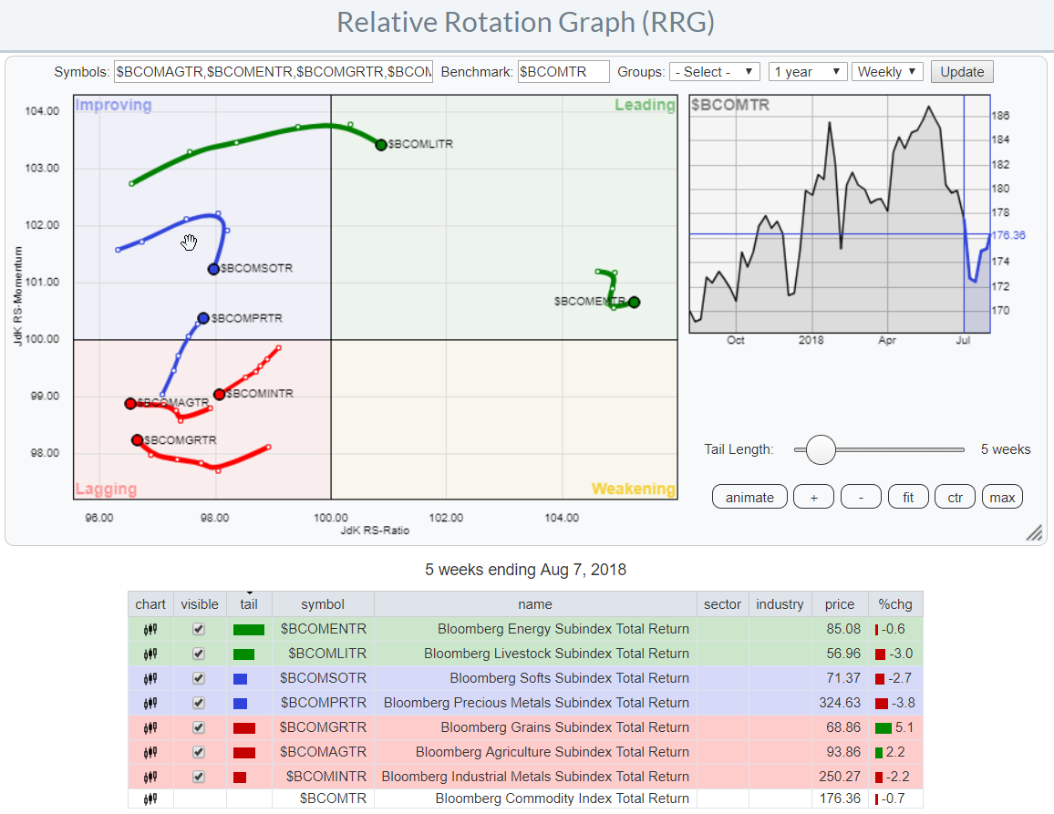Click the Benchmark input field
The height and width of the screenshot is (814, 1054).
pyautogui.click(x=563, y=72)
